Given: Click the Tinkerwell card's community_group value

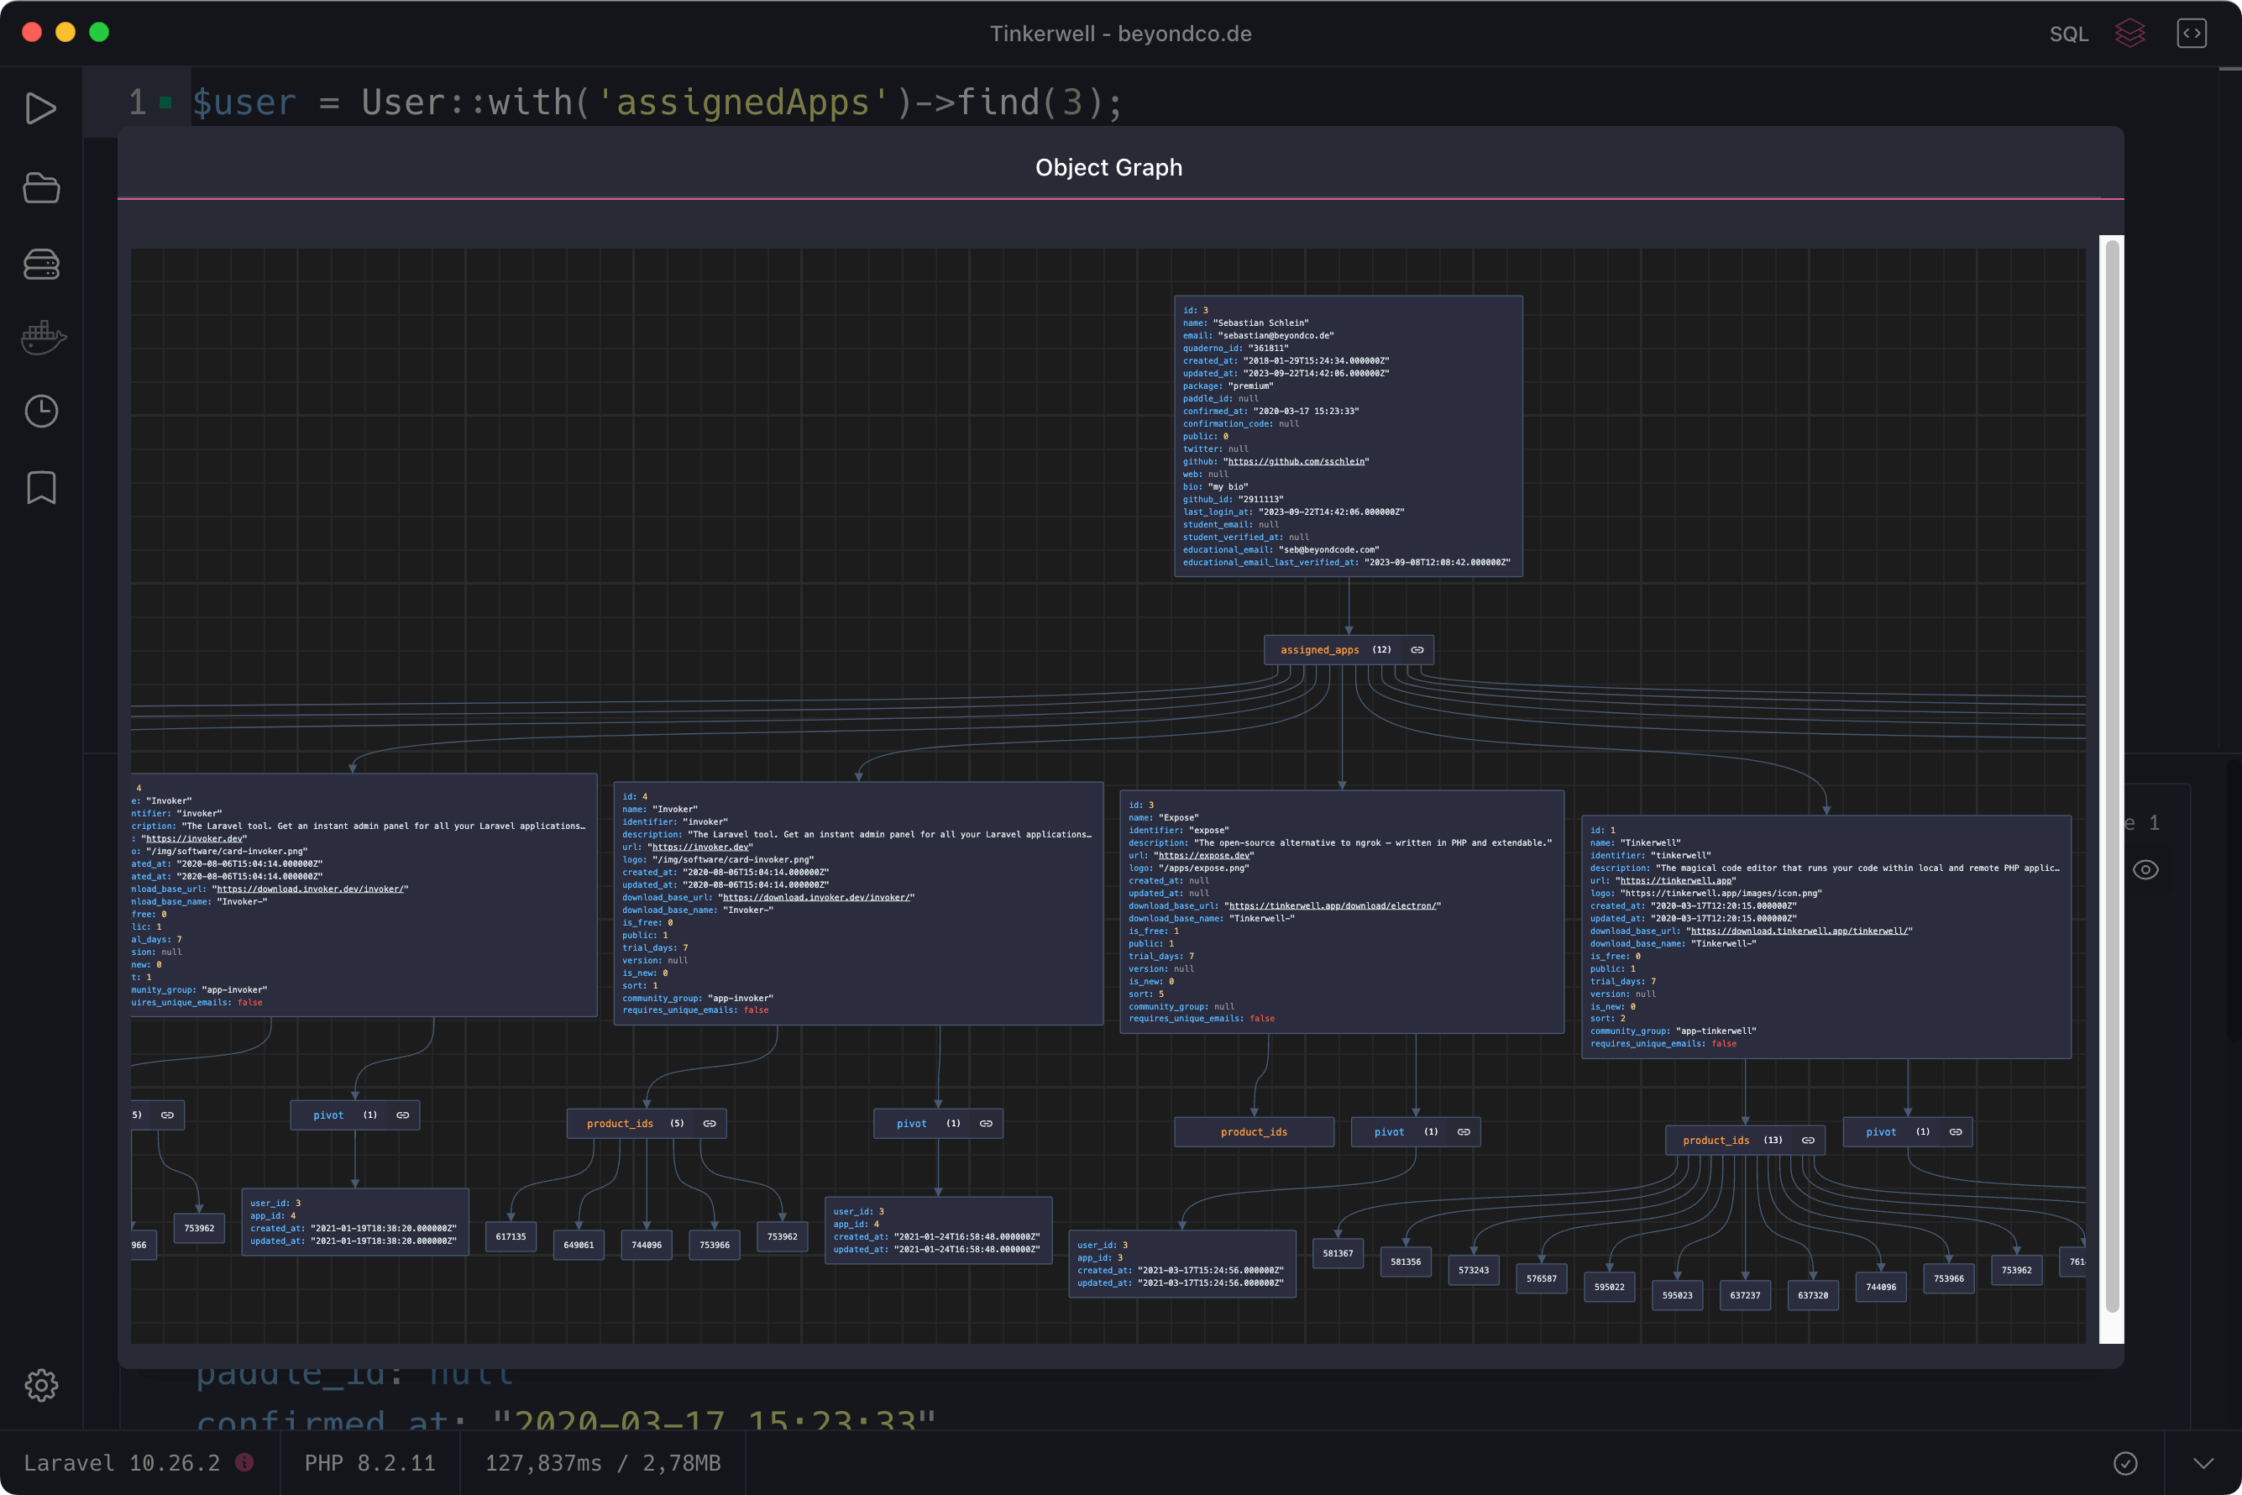Looking at the screenshot, I should coord(1715,1031).
